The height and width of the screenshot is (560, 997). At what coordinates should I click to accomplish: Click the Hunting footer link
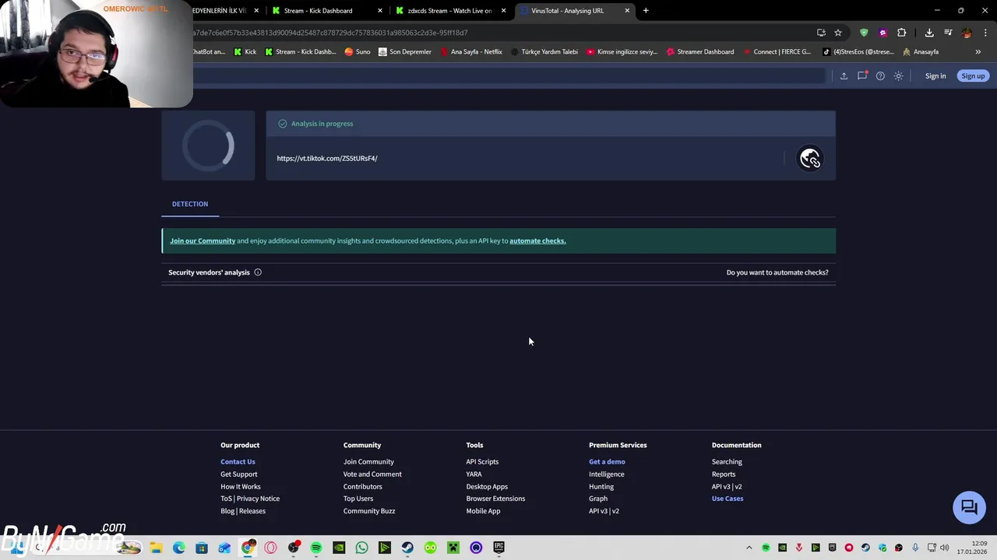601,487
